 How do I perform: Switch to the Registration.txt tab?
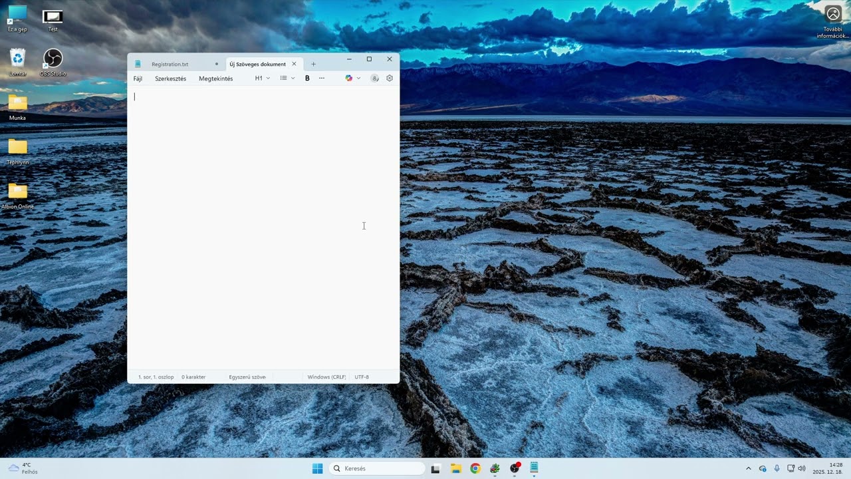coord(170,65)
